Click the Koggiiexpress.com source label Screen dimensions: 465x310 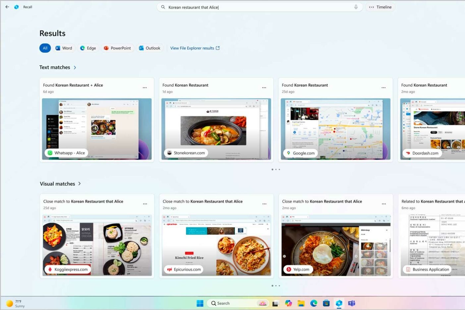tap(68, 269)
